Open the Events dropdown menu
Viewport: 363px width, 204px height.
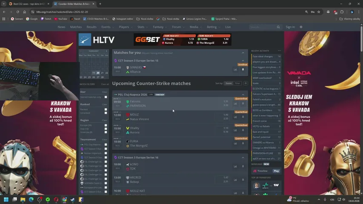coord(108,27)
